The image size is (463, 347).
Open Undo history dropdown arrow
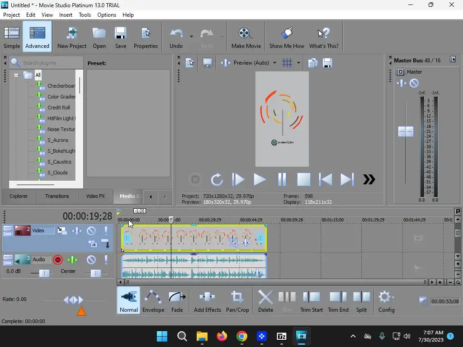pyautogui.click(x=191, y=37)
